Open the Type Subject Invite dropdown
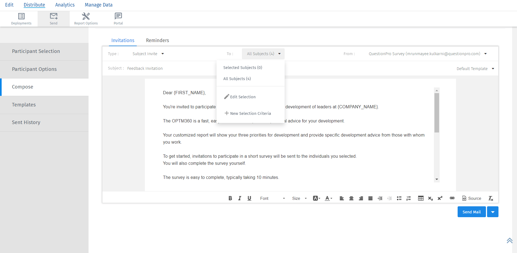Image resolution: width=517 pixels, height=253 pixels. [148, 54]
